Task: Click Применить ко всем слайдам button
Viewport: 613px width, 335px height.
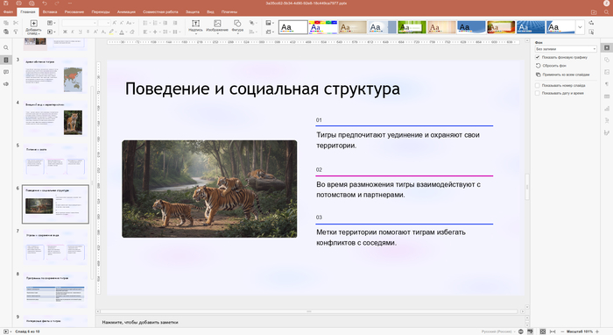Action: (562, 75)
